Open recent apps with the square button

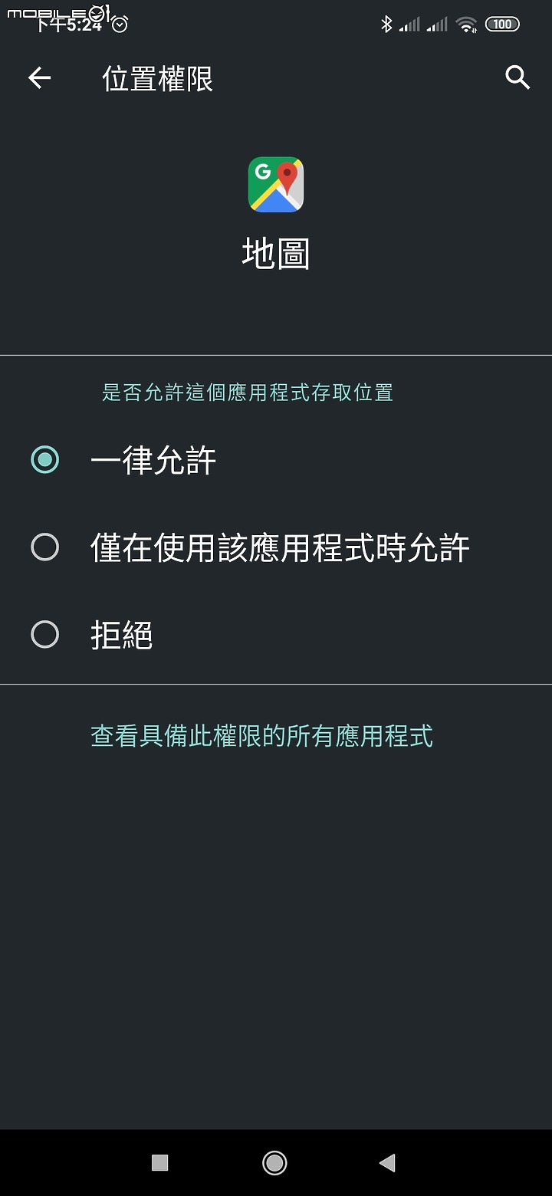[159, 1162]
